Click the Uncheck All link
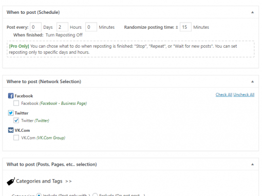262x196 pixels. (x=244, y=94)
